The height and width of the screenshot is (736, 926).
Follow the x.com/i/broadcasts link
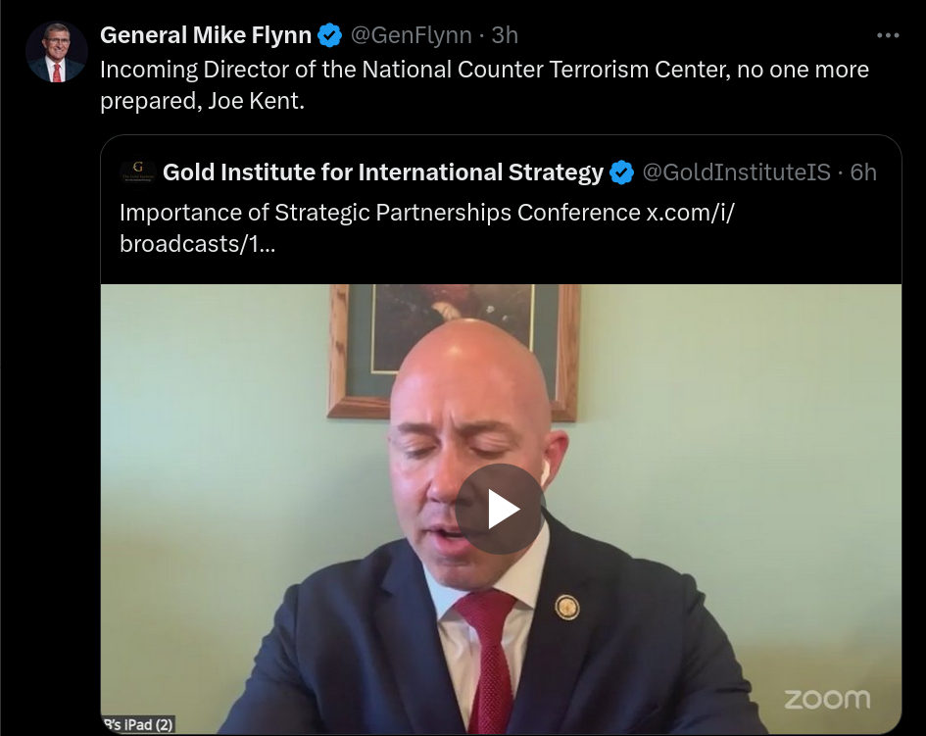(427, 228)
